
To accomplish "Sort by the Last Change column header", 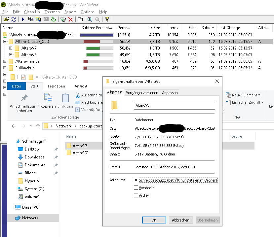I will (236, 28).
